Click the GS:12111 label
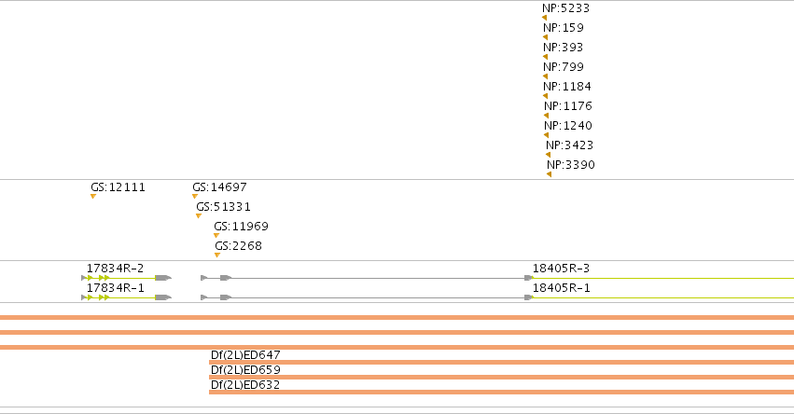The height and width of the screenshot is (414, 794). 118,187
